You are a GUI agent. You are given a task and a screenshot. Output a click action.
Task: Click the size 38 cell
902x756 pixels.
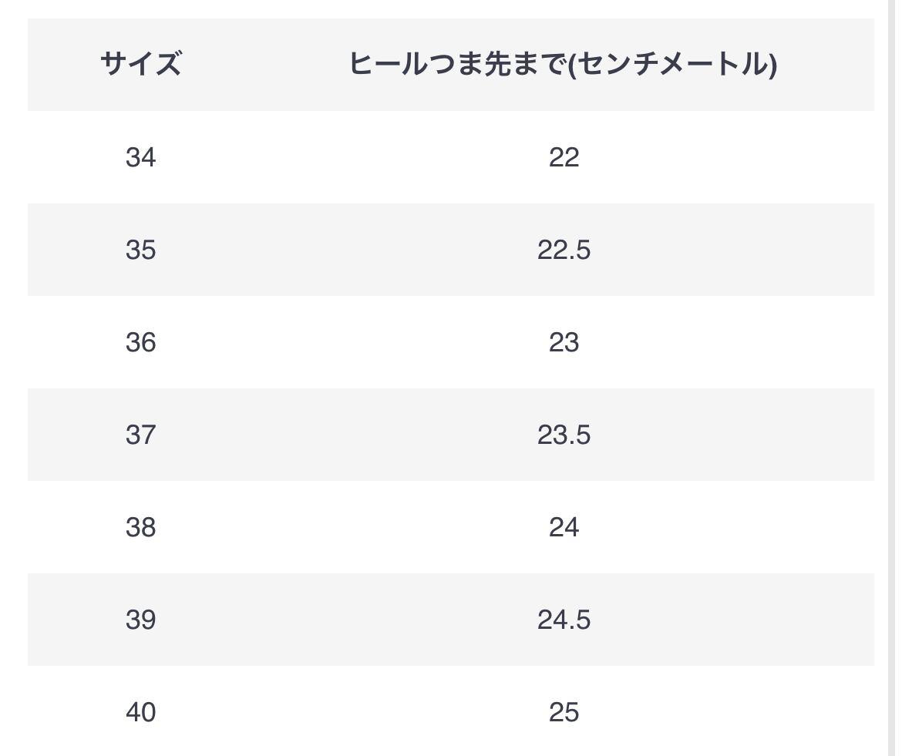(x=140, y=527)
